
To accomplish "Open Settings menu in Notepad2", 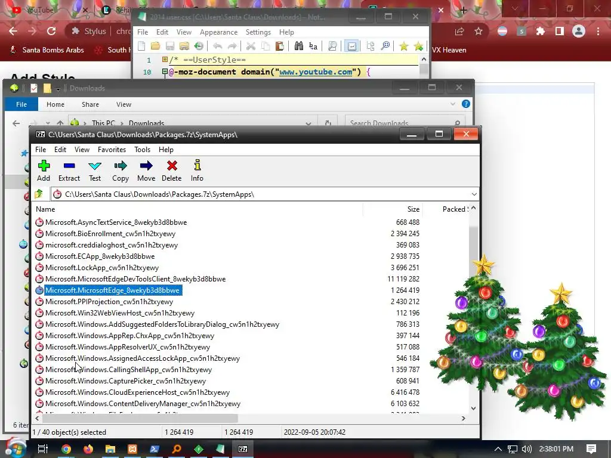I will [x=258, y=32].
